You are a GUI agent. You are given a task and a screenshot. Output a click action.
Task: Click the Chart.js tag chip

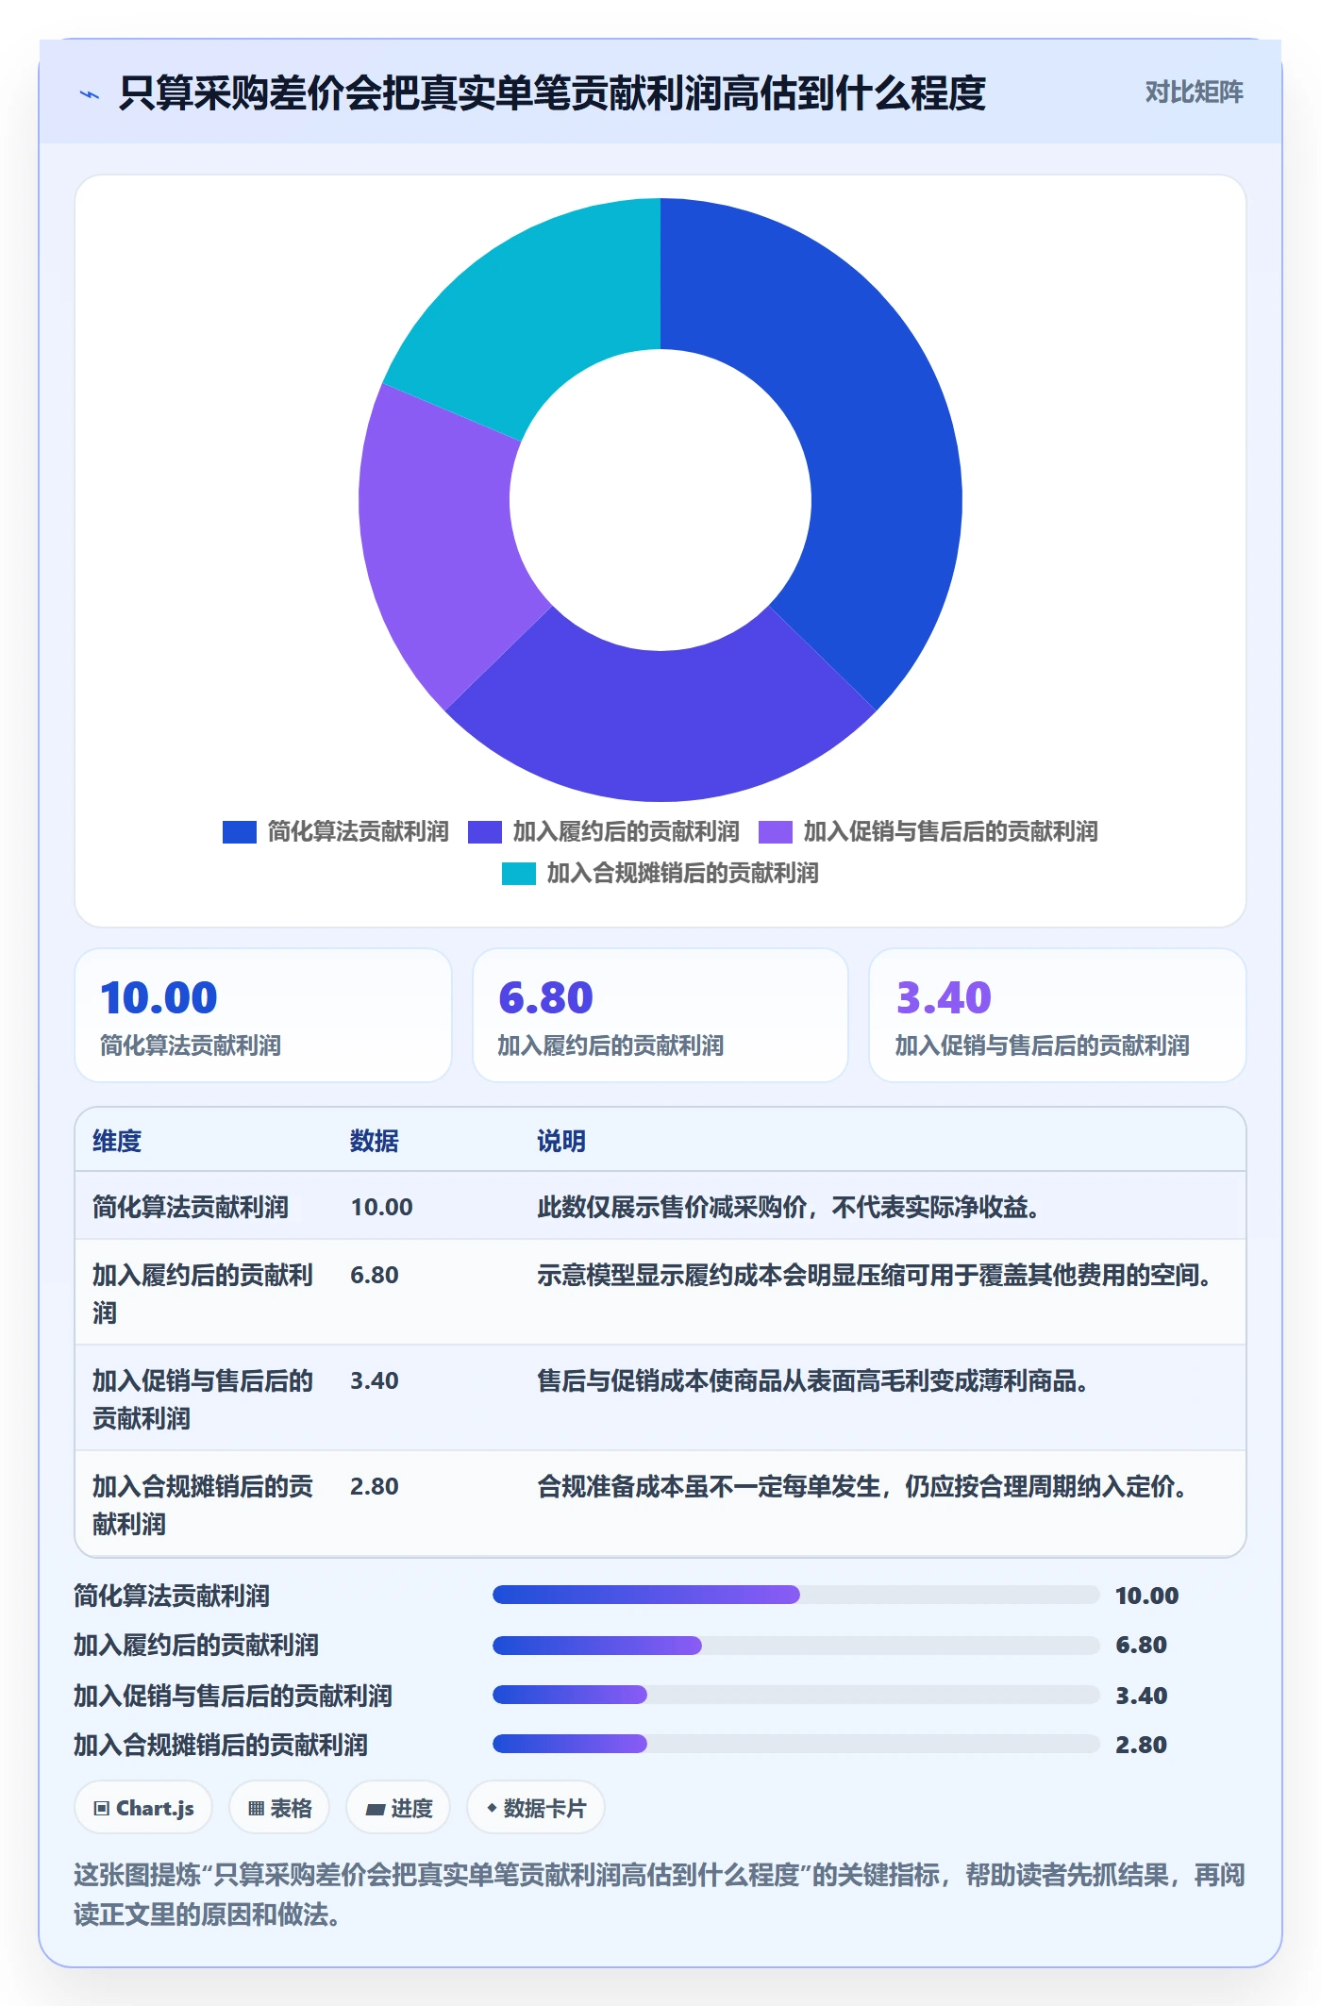(x=143, y=1808)
